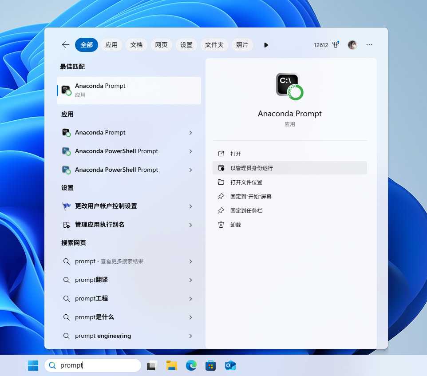Open the best match Anaconda Prompt result

point(129,90)
